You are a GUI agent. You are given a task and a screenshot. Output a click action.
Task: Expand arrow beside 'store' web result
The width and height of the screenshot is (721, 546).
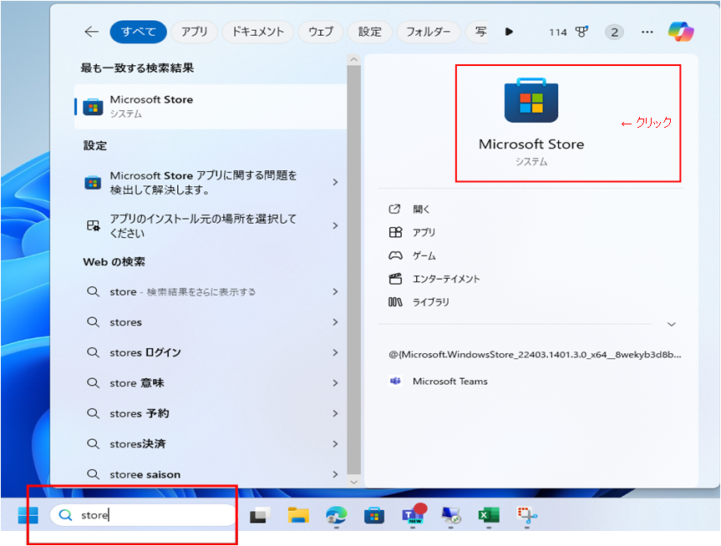click(335, 292)
